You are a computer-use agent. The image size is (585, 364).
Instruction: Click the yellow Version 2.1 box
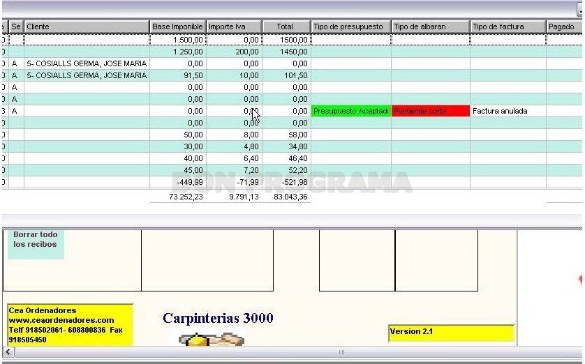451,333
